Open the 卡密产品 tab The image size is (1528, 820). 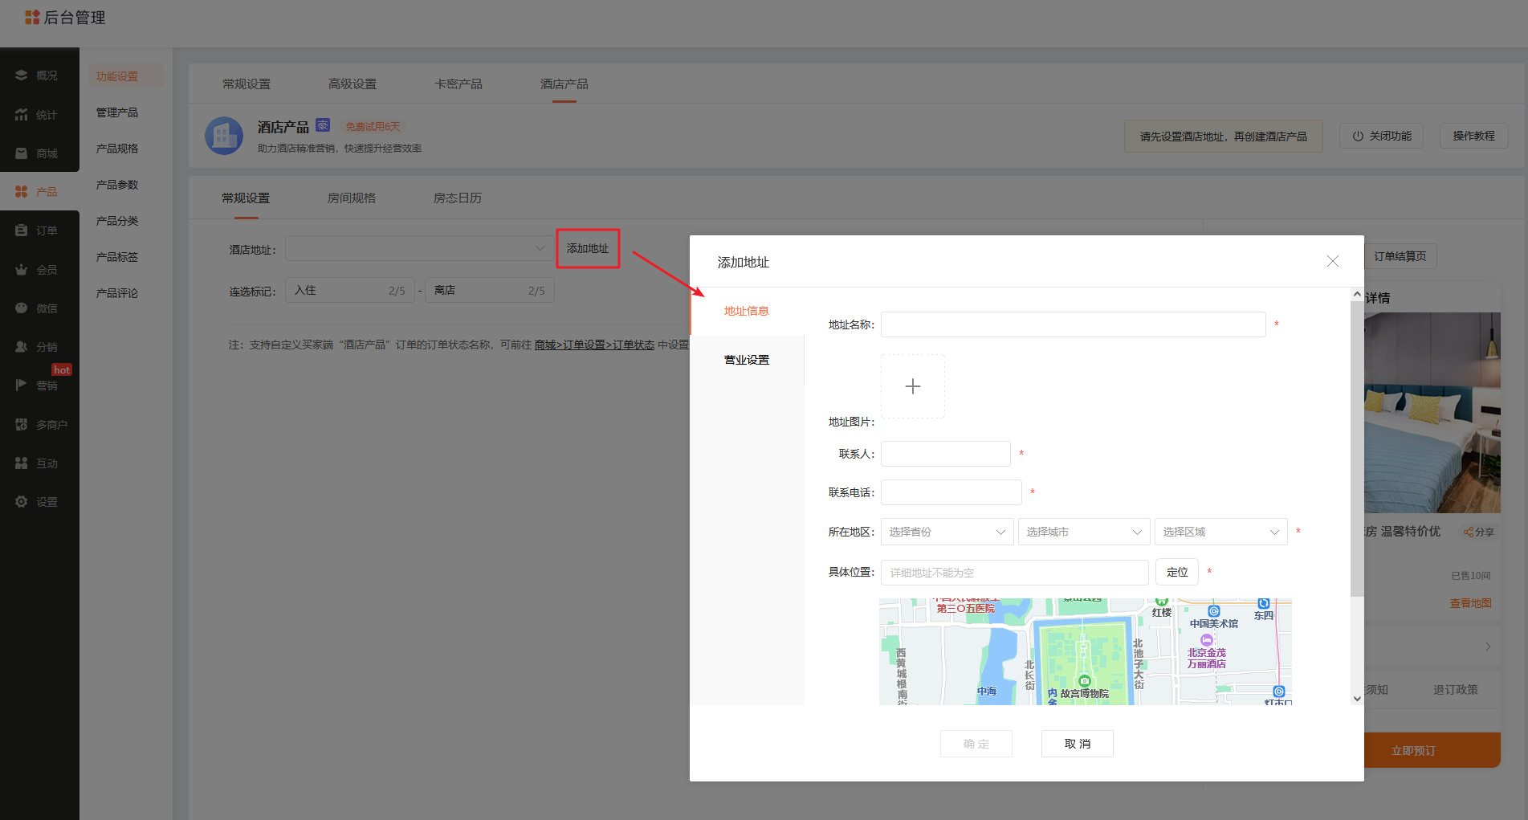(x=458, y=84)
